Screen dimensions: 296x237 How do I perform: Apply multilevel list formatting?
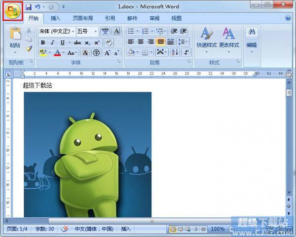tap(160, 32)
